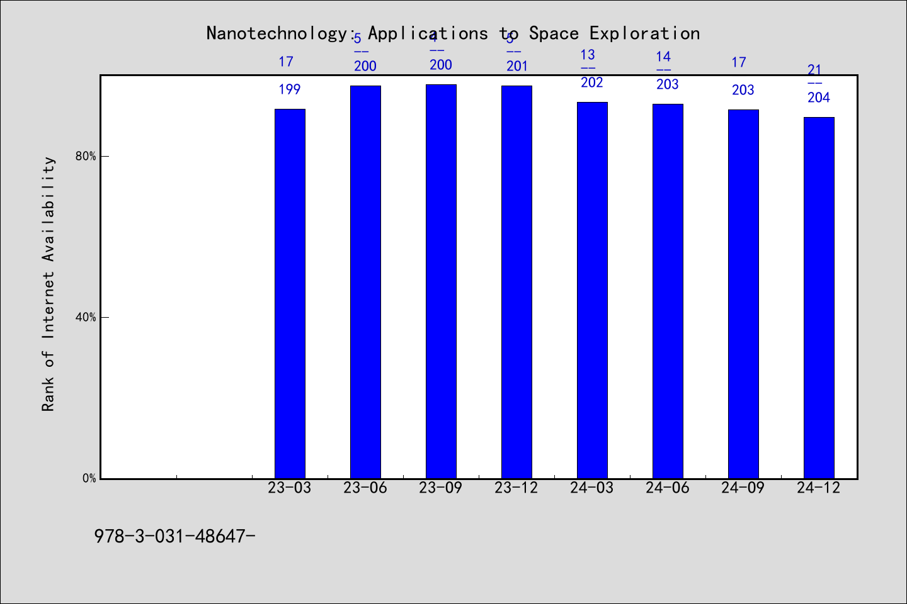
Task: Click the value 199 above the 23-03 bar
Action: click(x=290, y=89)
